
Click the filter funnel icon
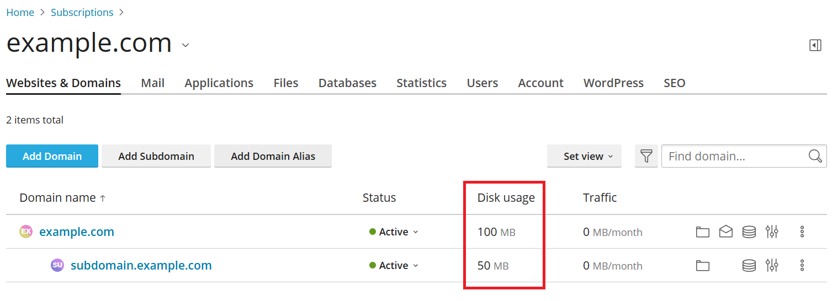[646, 156]
